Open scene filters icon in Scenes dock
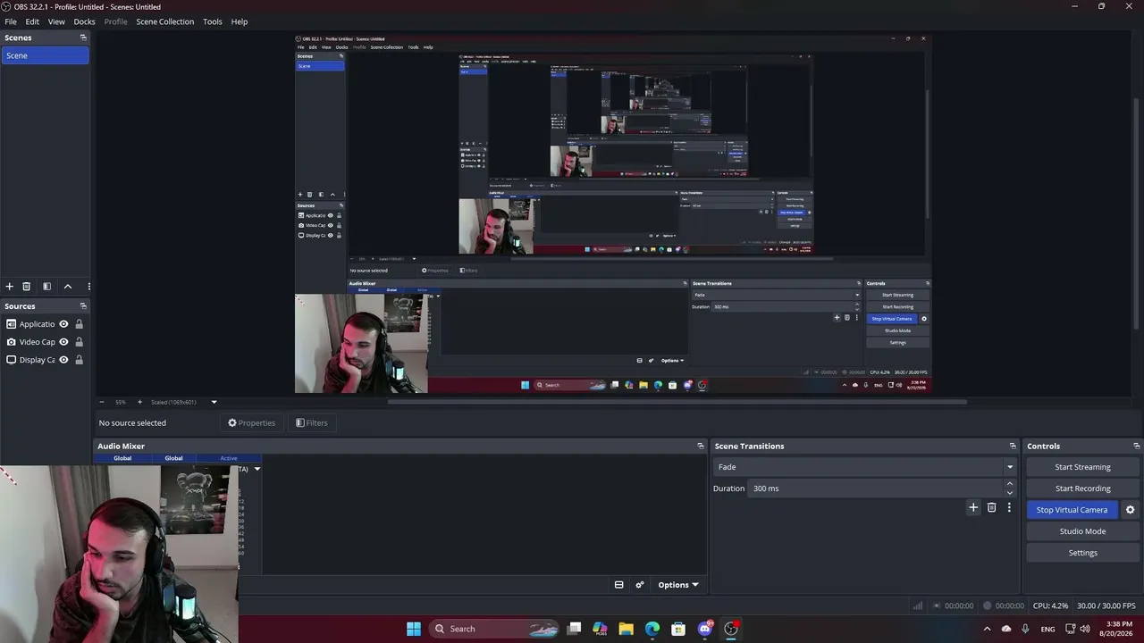1144x643 pixels. (46, 287)
